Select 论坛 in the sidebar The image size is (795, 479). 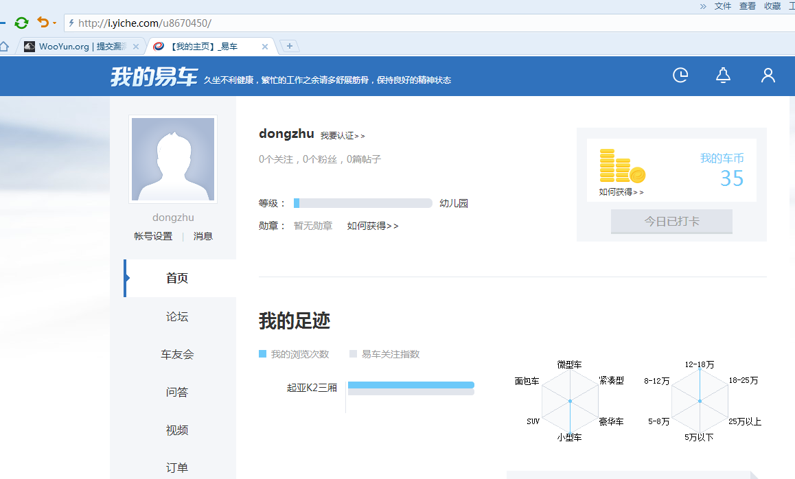(x=177, y=317)
